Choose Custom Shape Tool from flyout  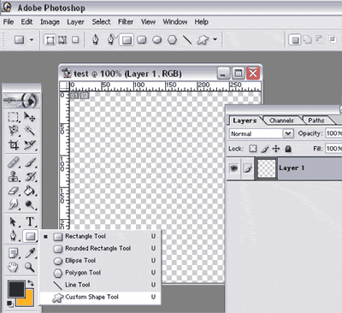100,298
